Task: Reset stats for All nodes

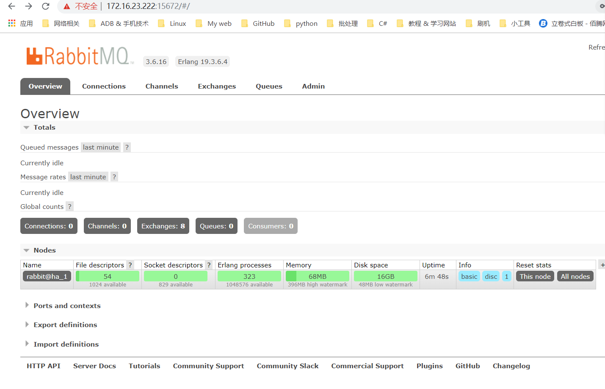Action: tap(575, 276)
